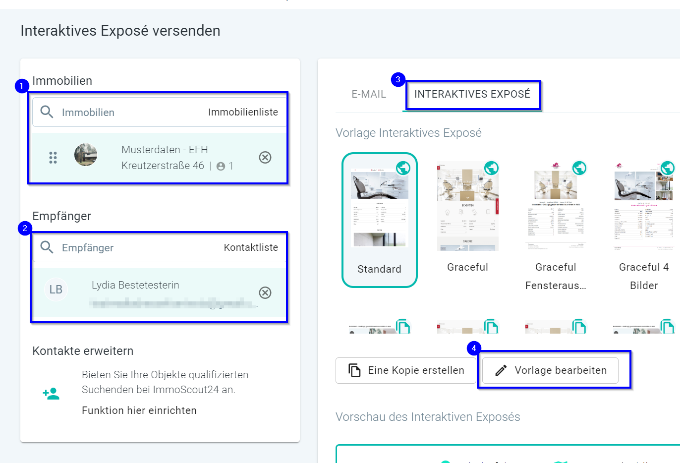Switch to the E-MAIL tab

pyautogui.click(x=368, y=94)
